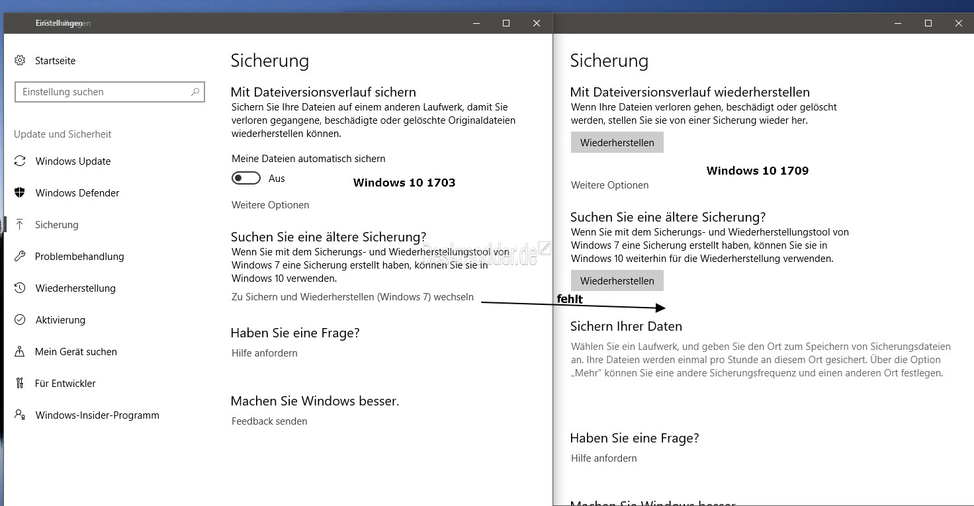Select Wiederherstellung in the sidebar
The width and height of the screenshot is (974, 506).
pos(75,288)
